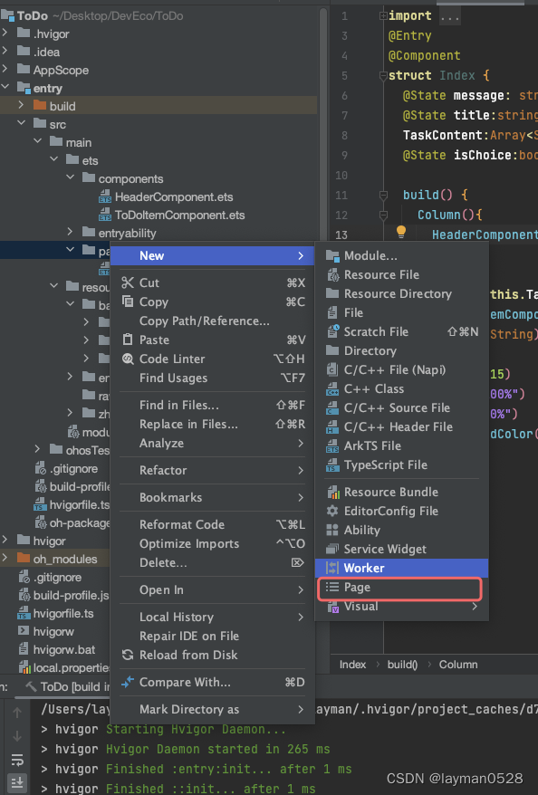
Task: Open the Analyze submenu
Action: click(213, 443)
